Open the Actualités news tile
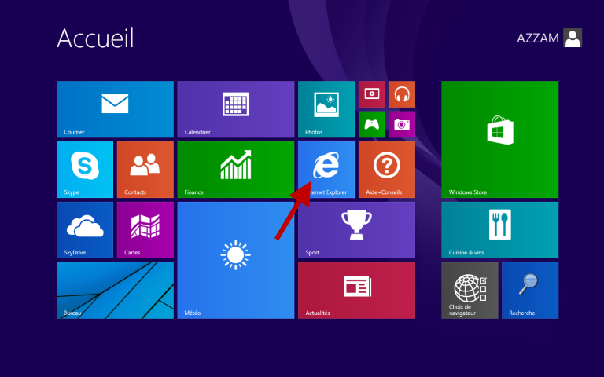The height and width of the screenshot is (377, 604). (357, 291)
